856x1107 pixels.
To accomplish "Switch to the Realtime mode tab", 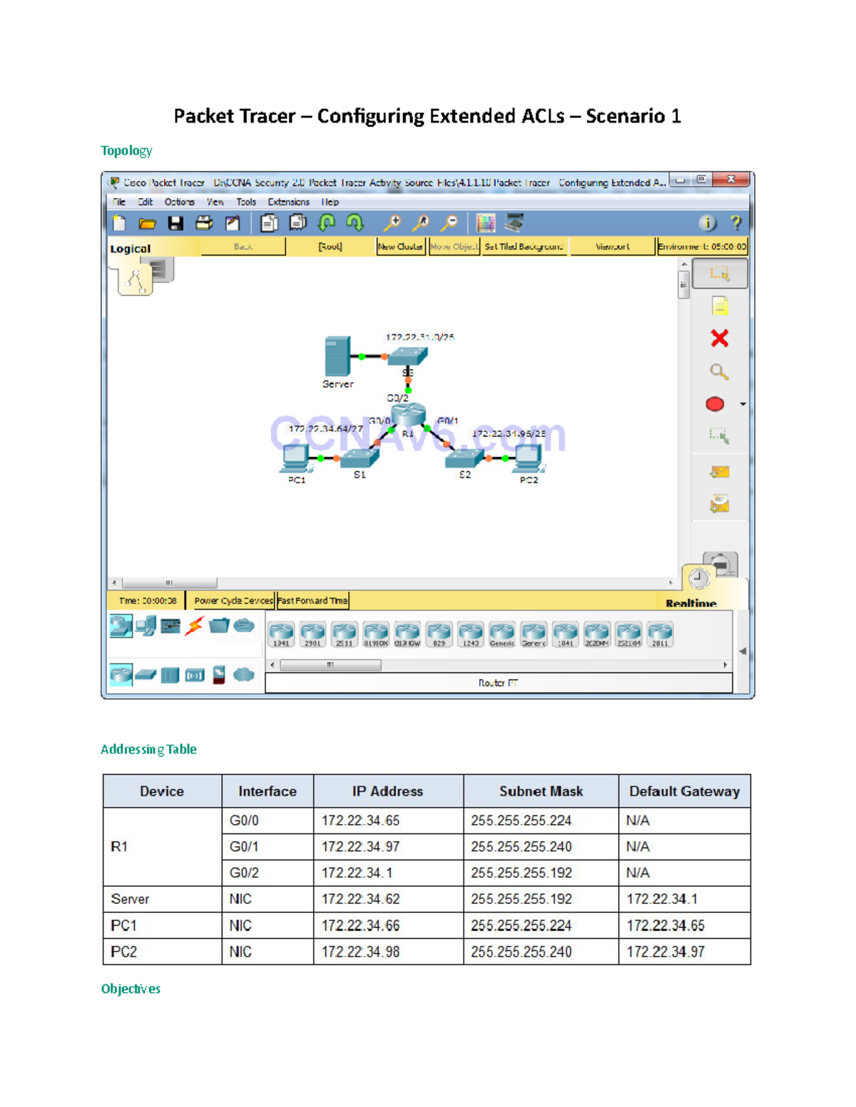I will pos(691,602).
